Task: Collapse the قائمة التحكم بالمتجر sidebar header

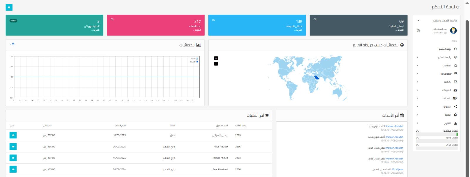Action: [418, 20]
